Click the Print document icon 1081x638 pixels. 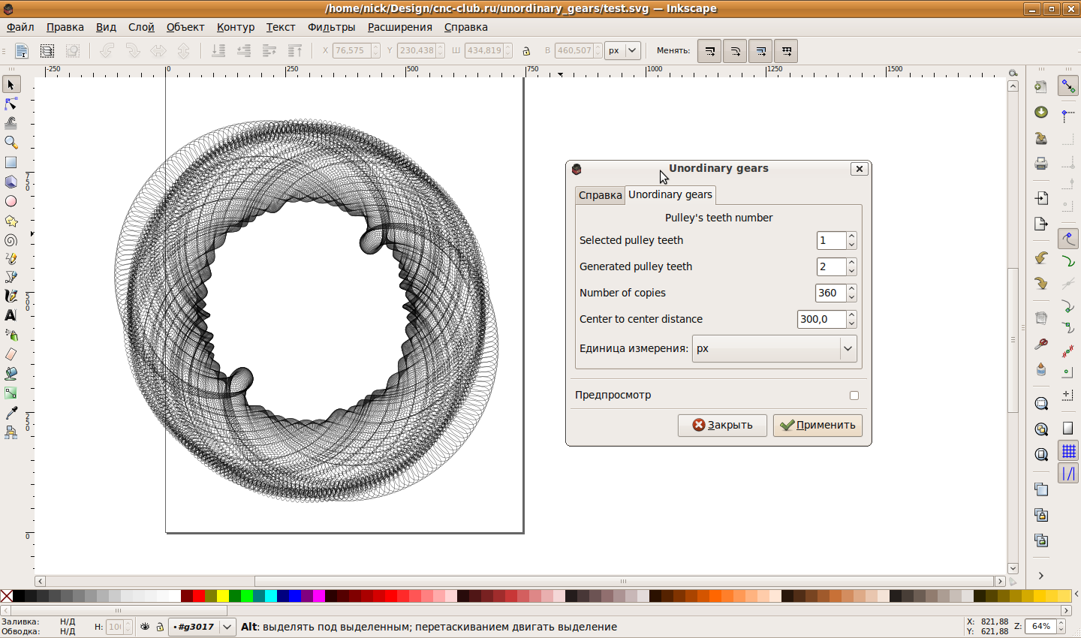pos(1041,164)
